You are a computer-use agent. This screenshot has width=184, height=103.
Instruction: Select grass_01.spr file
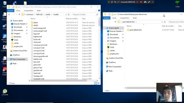tap(38, 68)
